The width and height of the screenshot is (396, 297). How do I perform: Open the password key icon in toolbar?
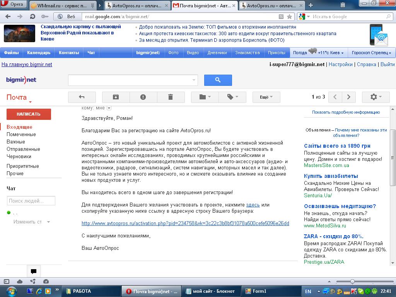[x=45, y=17]
